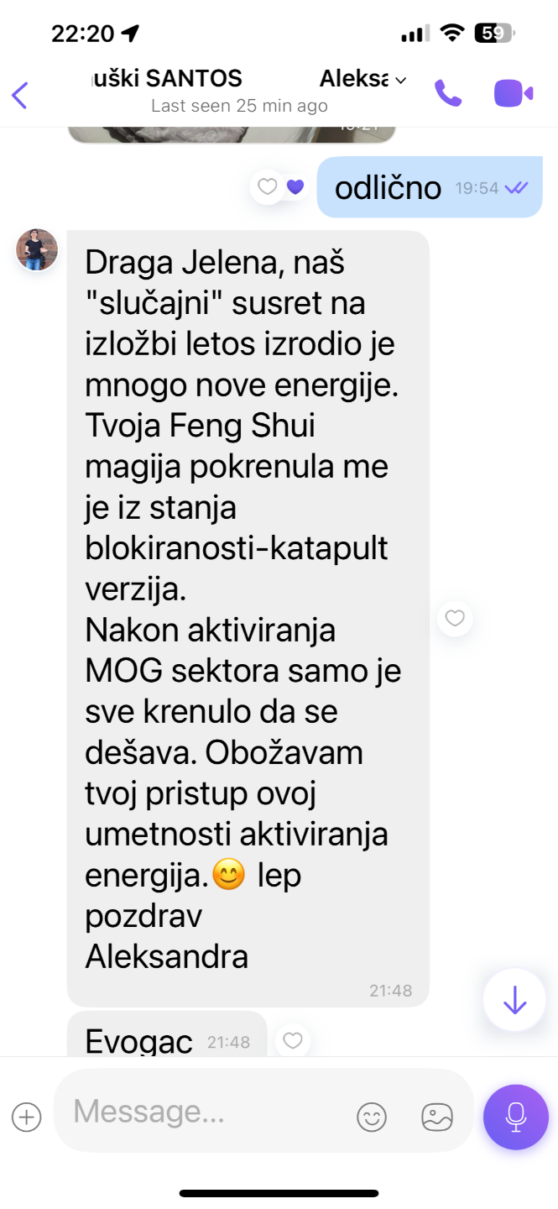Start a voice call with the phone icon

448,93
